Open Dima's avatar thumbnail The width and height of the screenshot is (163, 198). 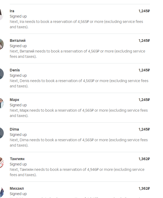click(x=1, y=133)
